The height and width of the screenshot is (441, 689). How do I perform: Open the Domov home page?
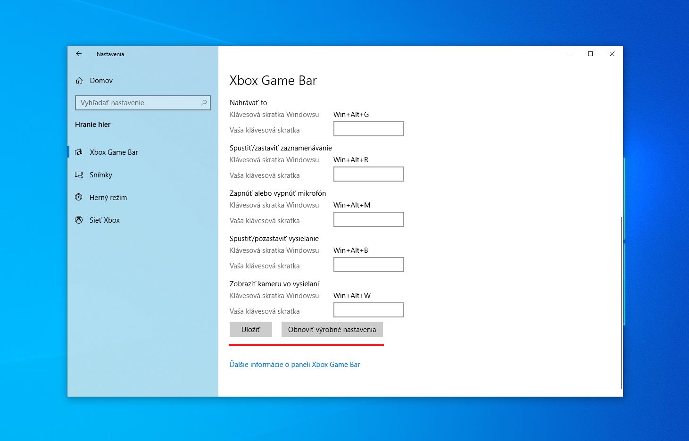142,81
